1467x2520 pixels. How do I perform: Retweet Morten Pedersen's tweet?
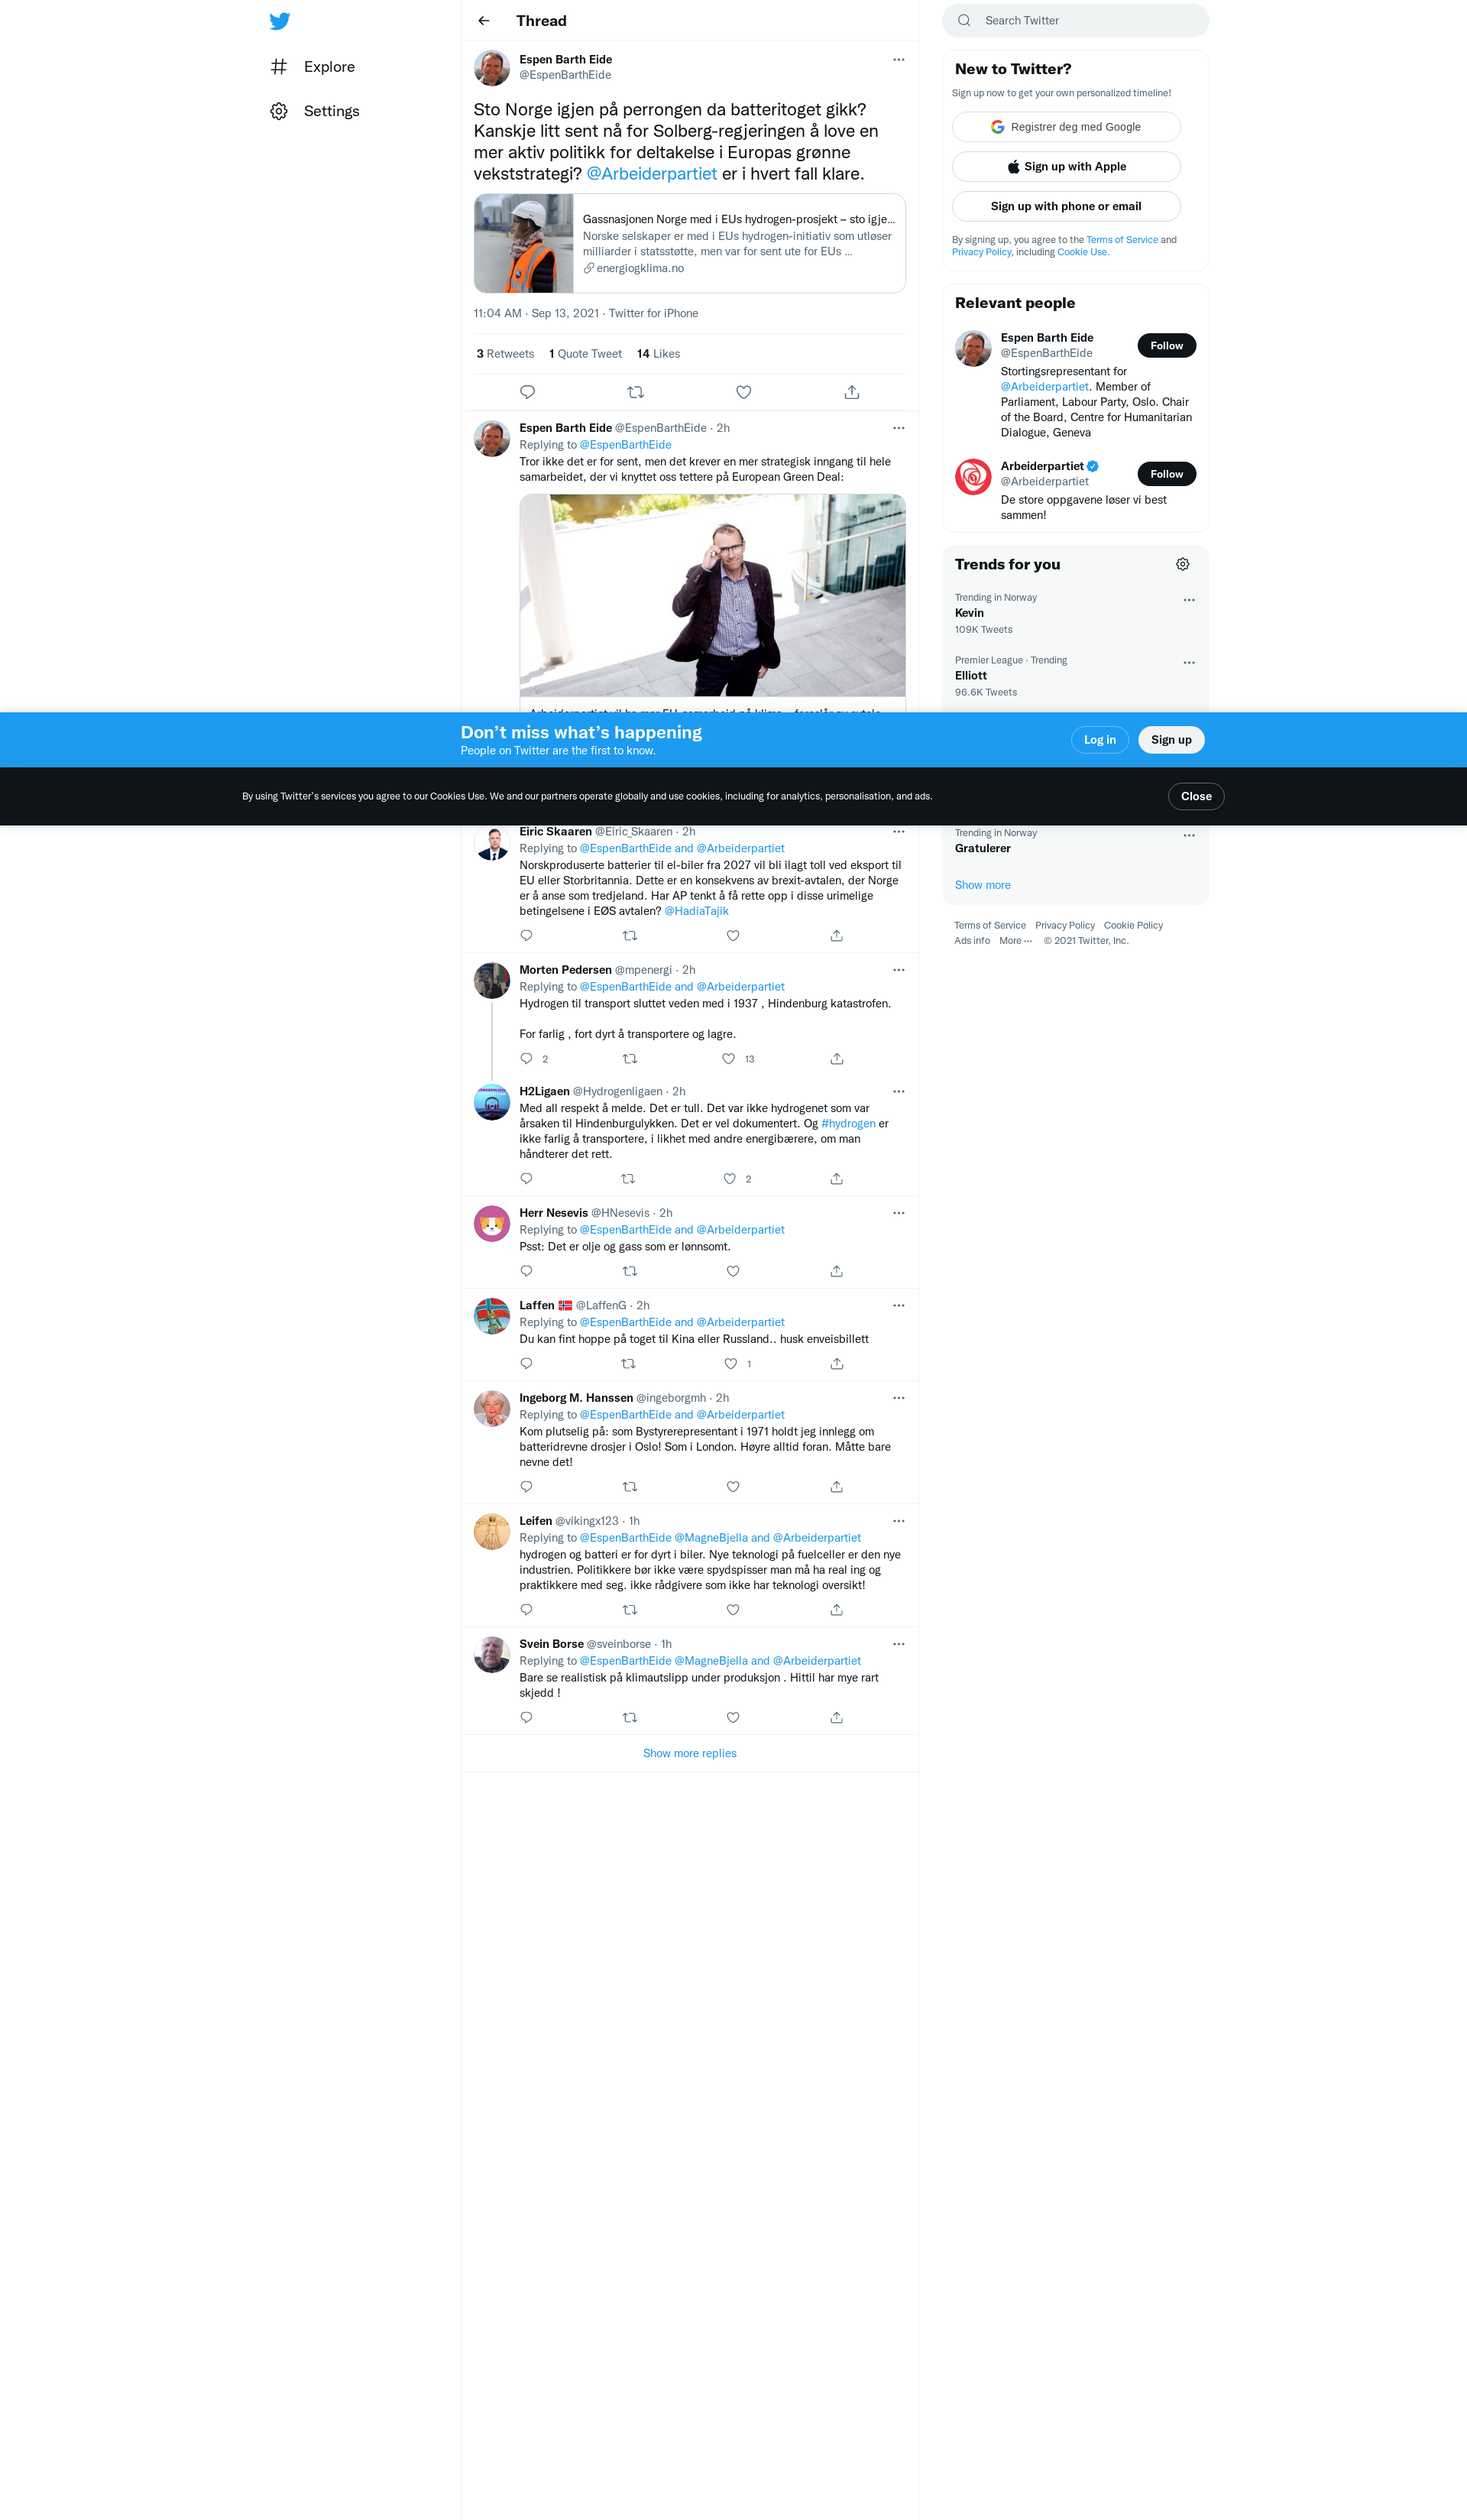pyautogui.click(x=630, y=1059)
